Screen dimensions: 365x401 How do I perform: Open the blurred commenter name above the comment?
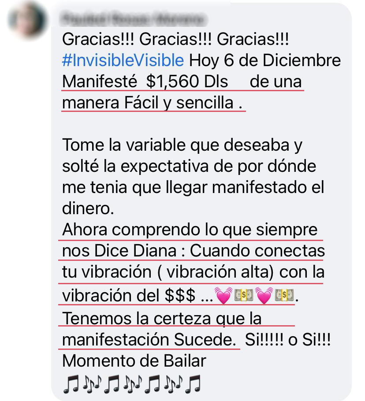(133, 19)
